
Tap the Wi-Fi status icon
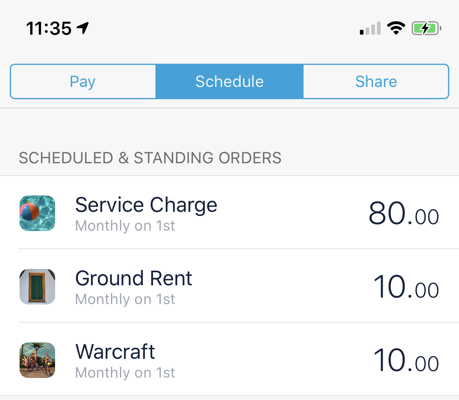coord(396,28)
